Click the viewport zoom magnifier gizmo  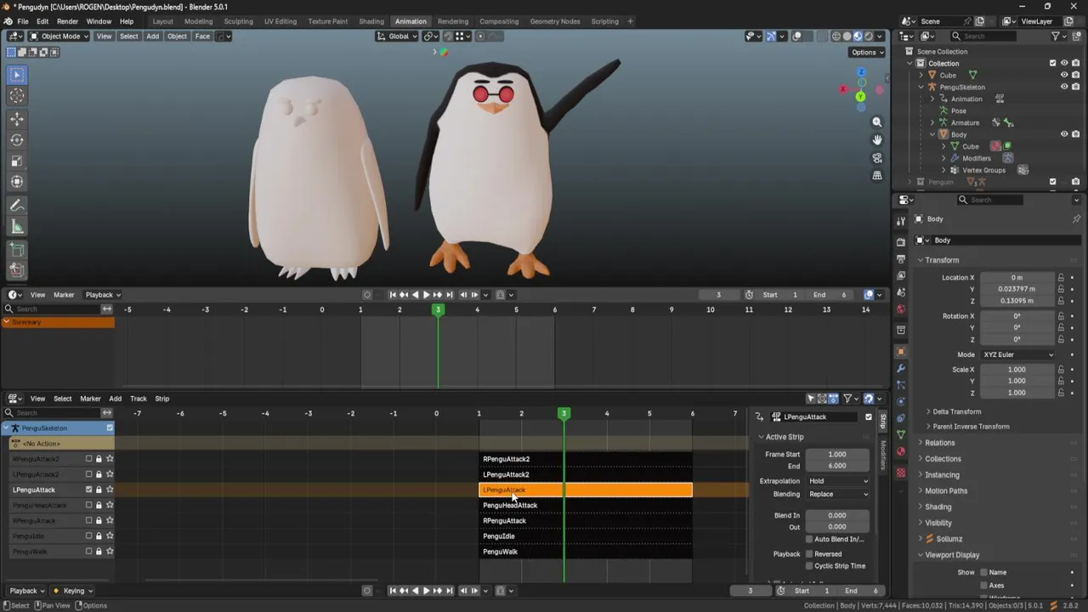point(877,122)
